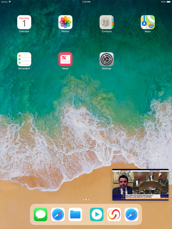This screenshot has width=172, height=229.
Task: Launch the Photos app
Action: click(65, 22)
